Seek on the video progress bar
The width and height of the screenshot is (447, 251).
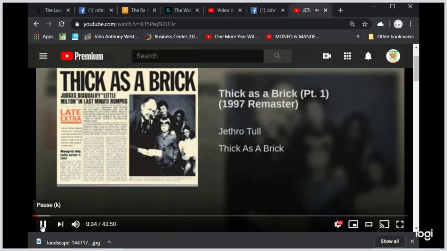[220, 216]
